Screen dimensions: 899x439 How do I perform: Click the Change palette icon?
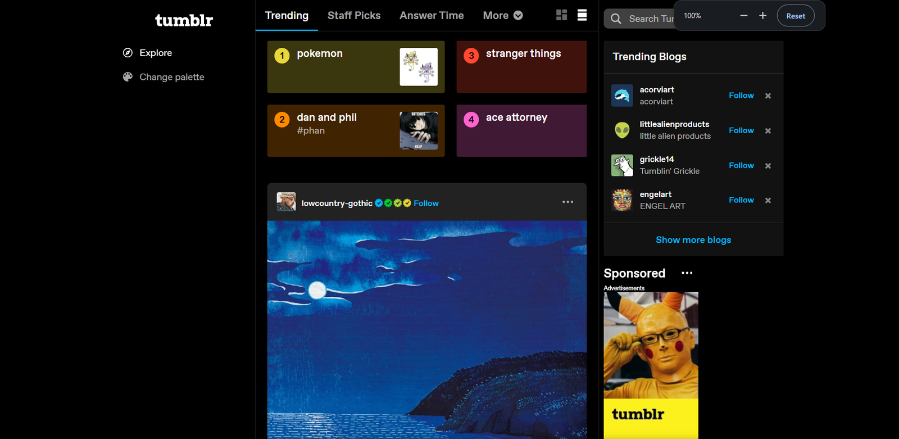(x=128, y=77)
